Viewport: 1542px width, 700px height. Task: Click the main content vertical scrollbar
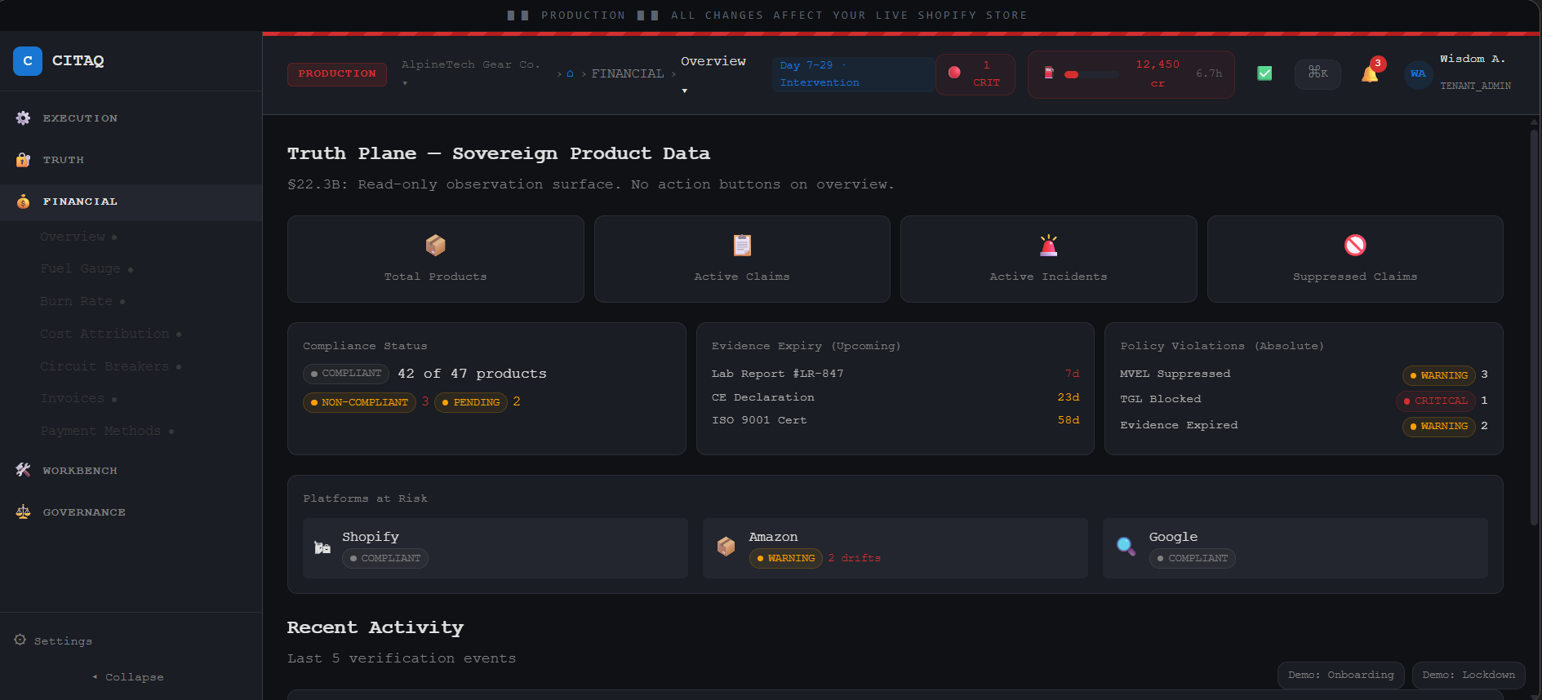tap(1534, 326)
